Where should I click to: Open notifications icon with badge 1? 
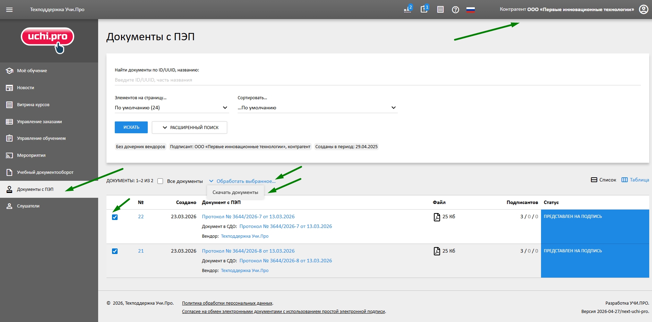coord(424,9)
